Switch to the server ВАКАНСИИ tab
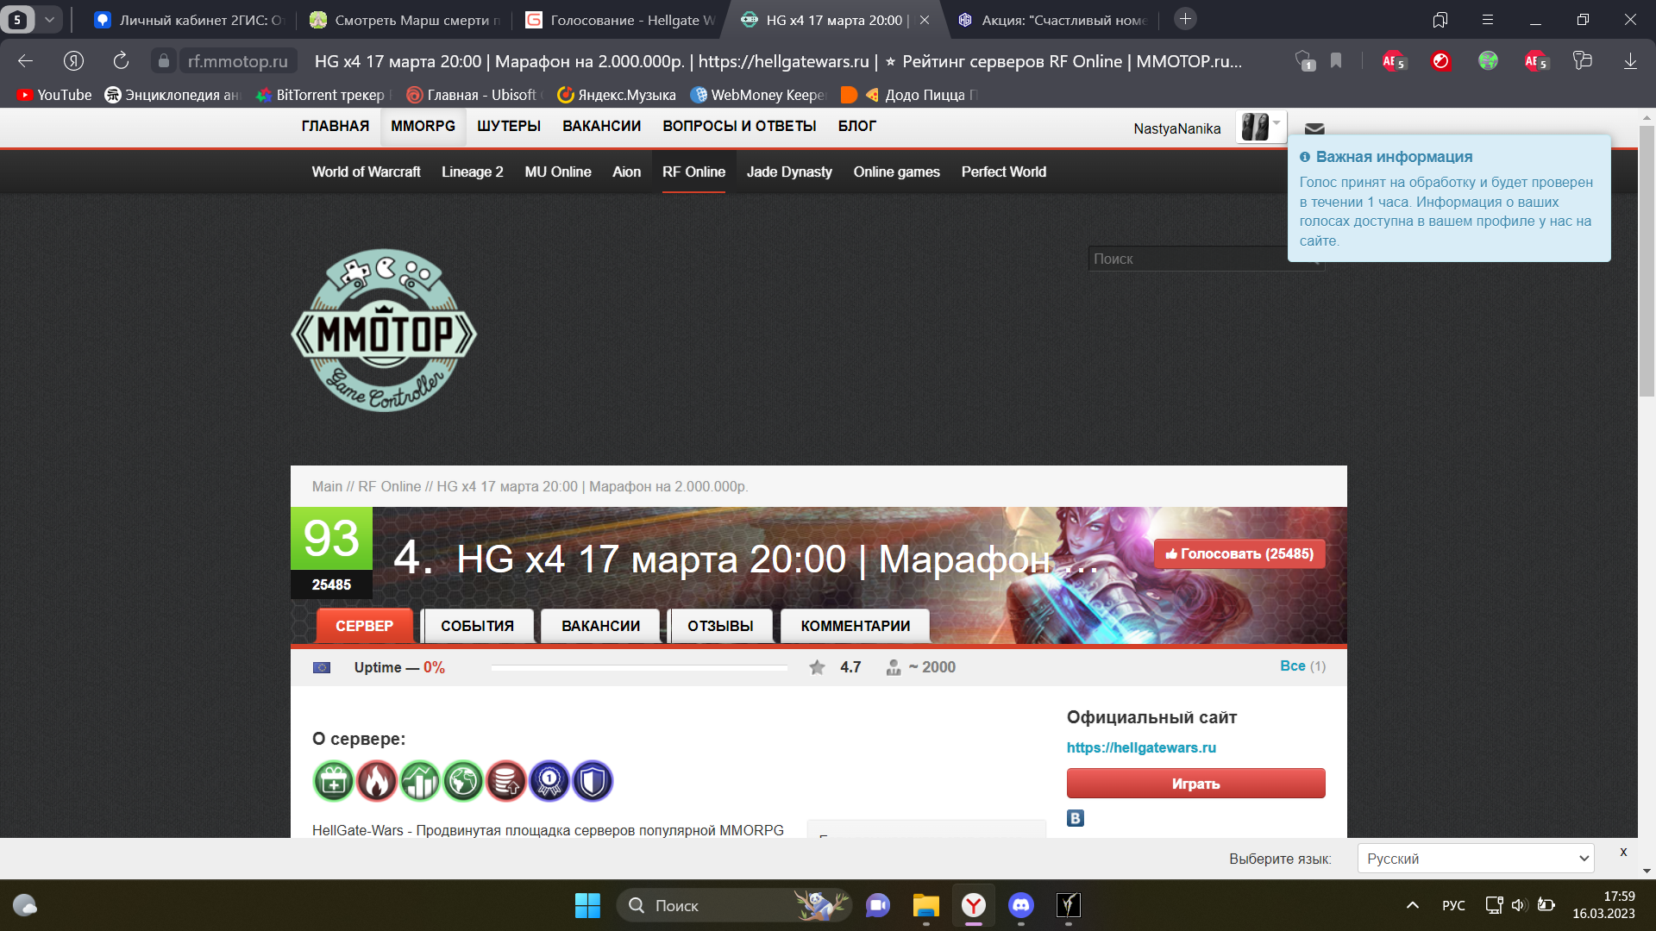 click(600, 626)
